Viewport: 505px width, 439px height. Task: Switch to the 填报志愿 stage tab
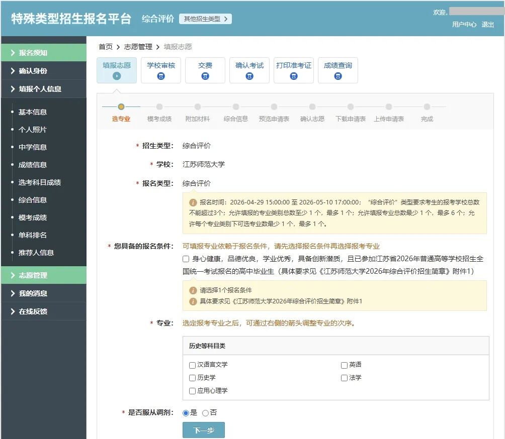[x=117, y=70]
